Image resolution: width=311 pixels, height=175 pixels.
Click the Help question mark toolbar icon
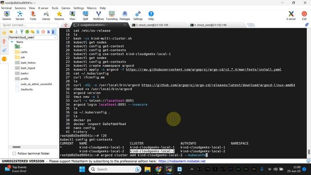click(x=151, y=16)
